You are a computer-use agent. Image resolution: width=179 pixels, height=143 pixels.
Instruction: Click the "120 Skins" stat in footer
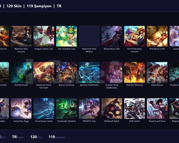click(36, 137)
